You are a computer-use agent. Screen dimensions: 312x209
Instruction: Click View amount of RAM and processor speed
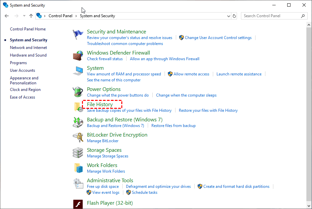[124, 74]
